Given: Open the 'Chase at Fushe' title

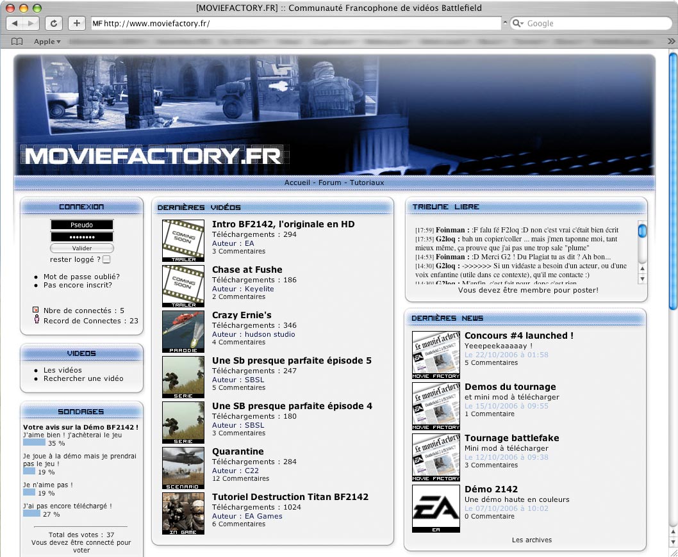Looking at the screenshot, I should coord(247,270).
